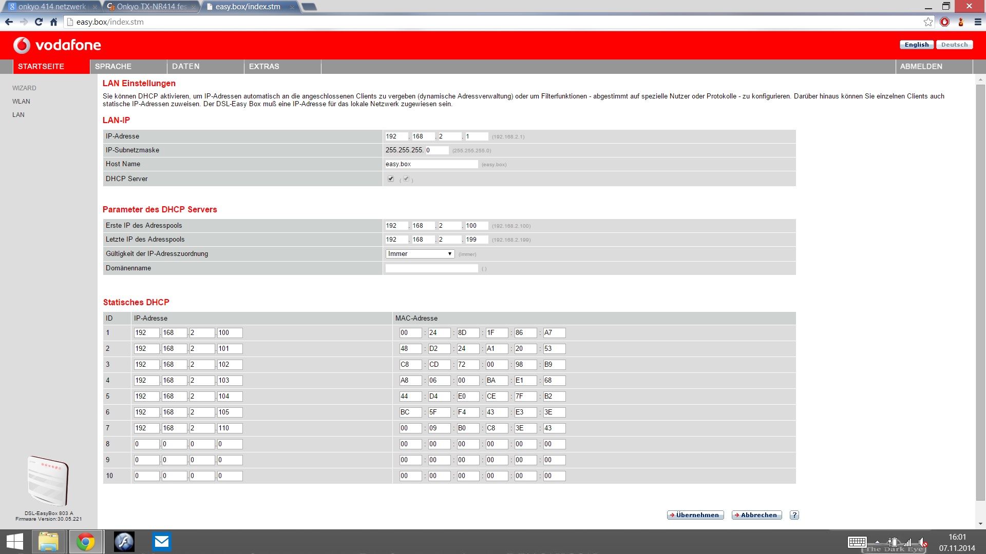Click the browser reload icon

(x=39, y=22)
